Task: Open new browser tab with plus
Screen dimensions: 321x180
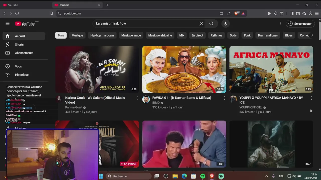Action: tap(107, 5)
